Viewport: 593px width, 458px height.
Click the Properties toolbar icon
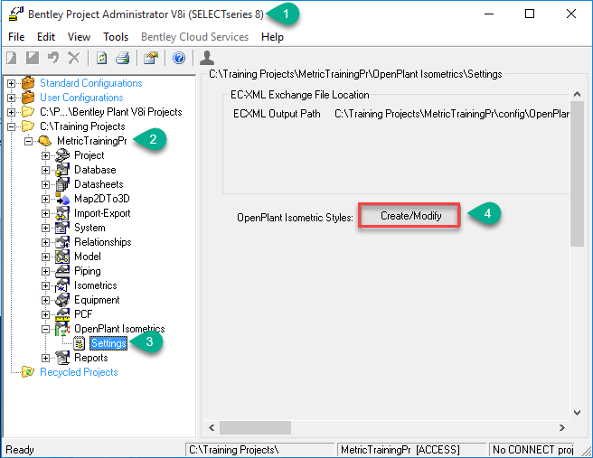click(151, 58)
